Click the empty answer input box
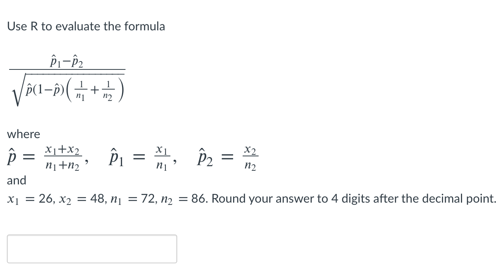The image size is (502, 277). (x=91, y=249)
